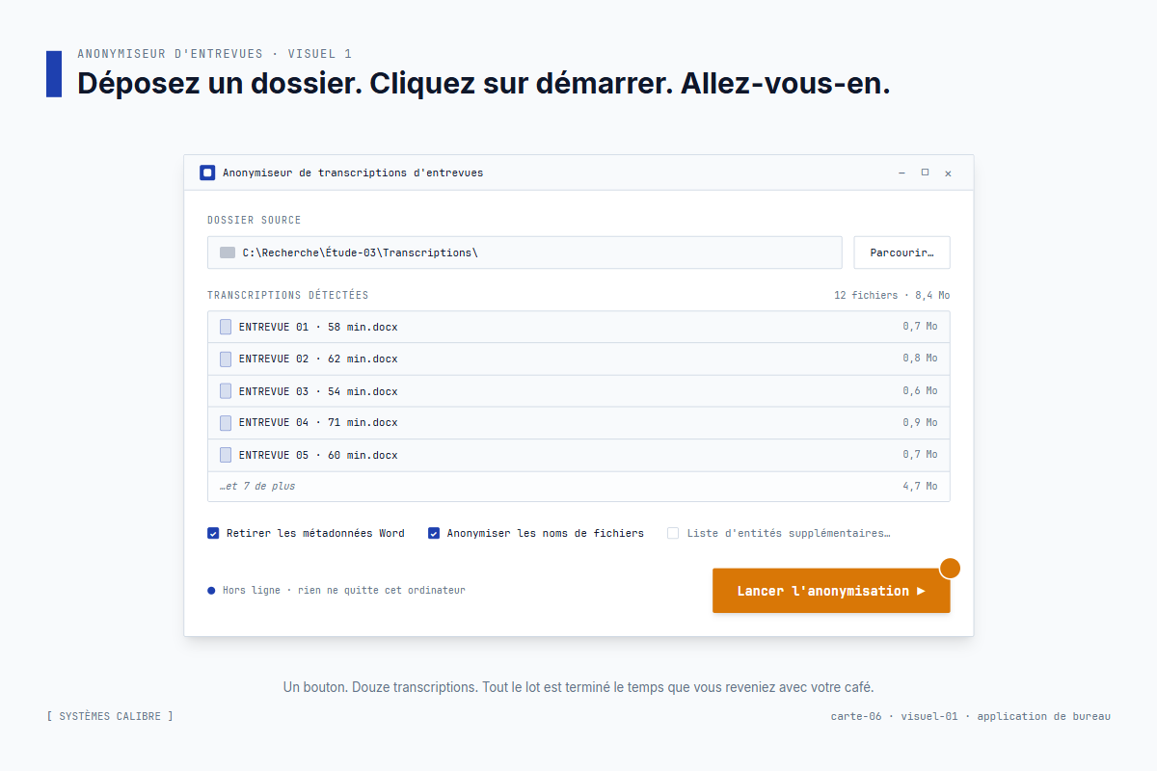Disable the Retirer les métadonnées Word option

tap(213, 532)
